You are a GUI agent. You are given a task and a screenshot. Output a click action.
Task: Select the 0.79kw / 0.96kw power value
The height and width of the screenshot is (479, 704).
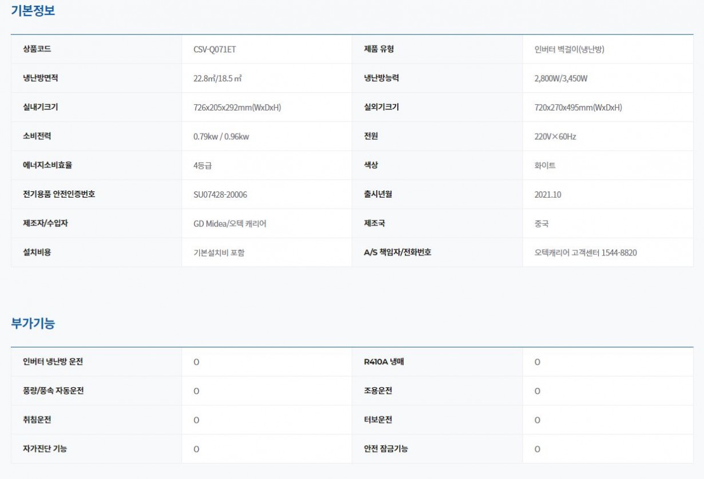click(x=221, y=136)
